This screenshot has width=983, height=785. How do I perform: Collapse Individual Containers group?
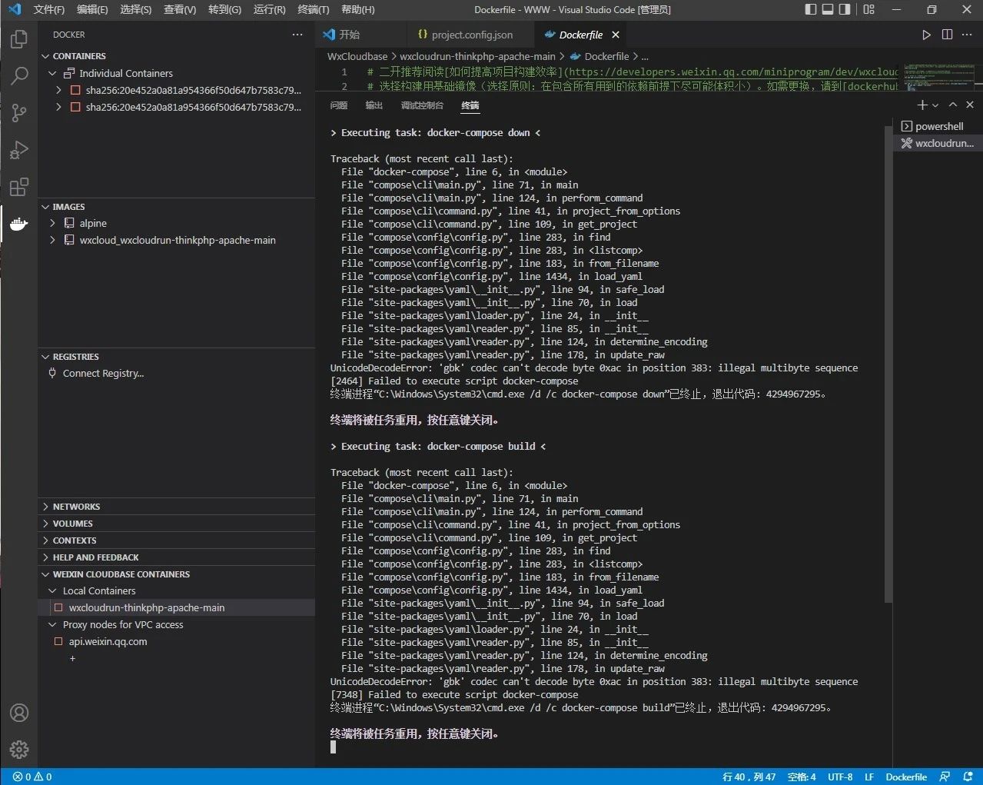(52, 73)
